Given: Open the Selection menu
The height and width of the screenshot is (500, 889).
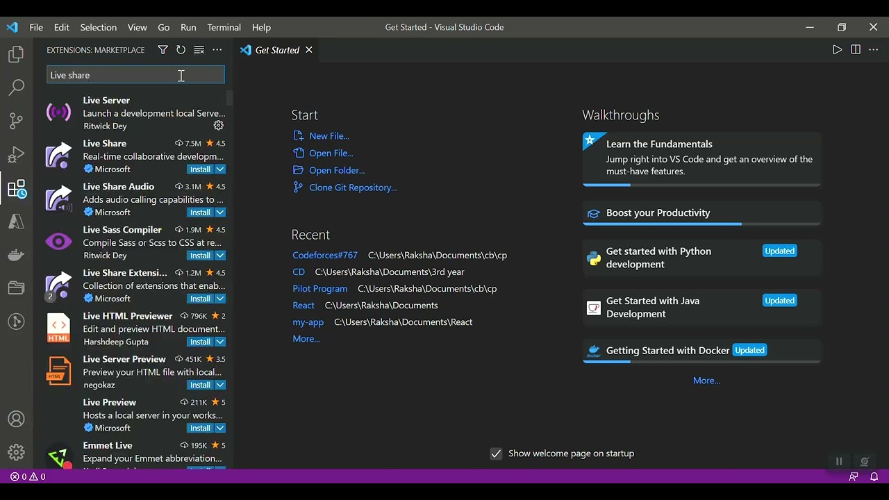Looking at the screenshot, I should coord(98,27).
